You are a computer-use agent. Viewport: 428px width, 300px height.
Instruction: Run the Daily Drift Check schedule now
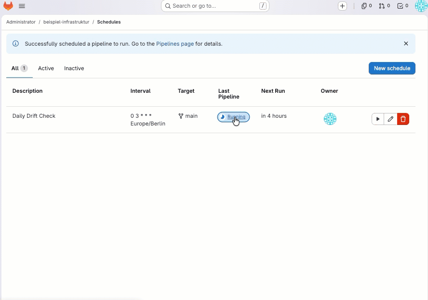[378, 119]
